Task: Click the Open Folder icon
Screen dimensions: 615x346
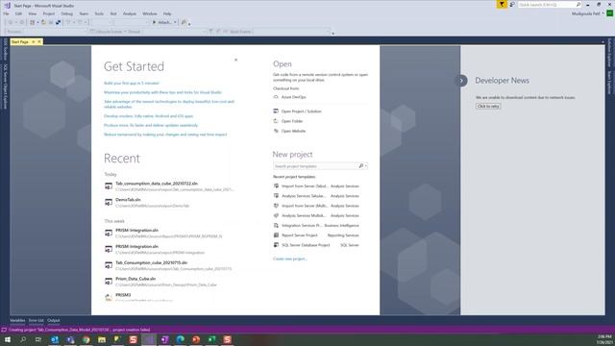Action: point(276,121)
